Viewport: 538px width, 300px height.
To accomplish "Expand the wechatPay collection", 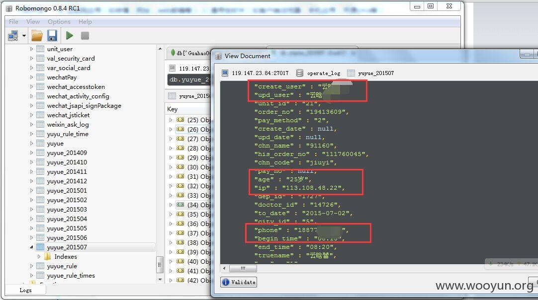I will coord(31,77).
